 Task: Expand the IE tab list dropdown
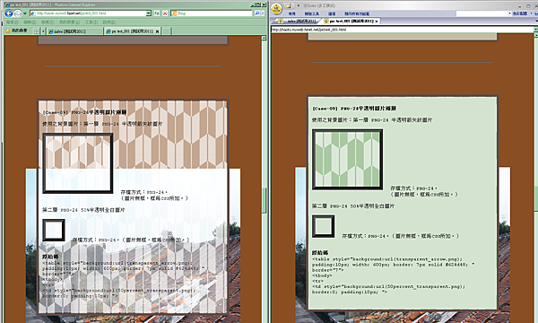point(43,31)
